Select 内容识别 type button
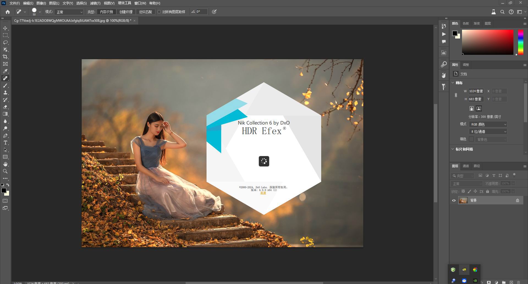The image size is (528, 284). click(106, 12)
